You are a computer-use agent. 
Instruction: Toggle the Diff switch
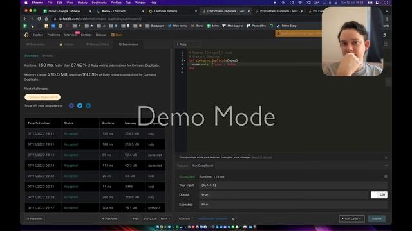pos(379,195)
